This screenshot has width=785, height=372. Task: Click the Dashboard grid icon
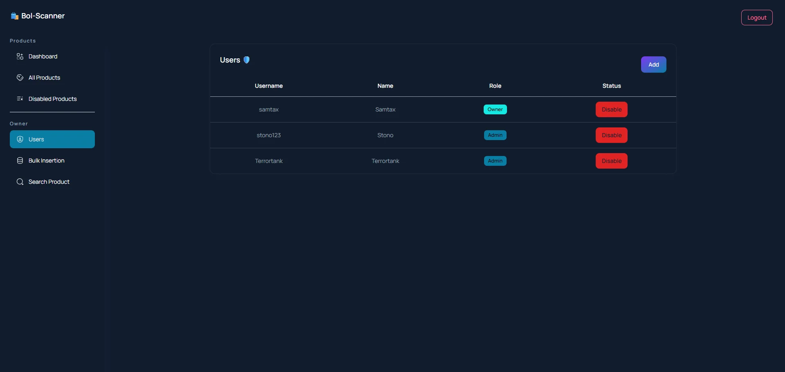pos(20,56)
